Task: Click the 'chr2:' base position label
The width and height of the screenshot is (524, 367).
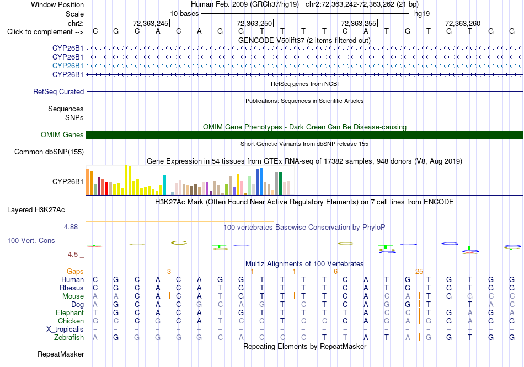Action: pyautogui.click(x=76, y=23)
